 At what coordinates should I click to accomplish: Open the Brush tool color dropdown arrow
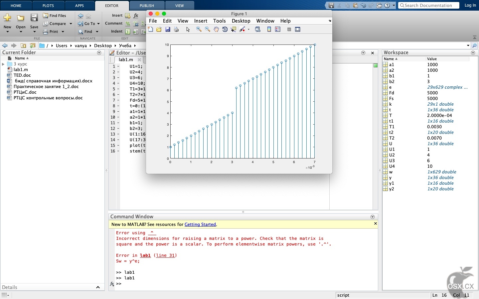click(x=248, y=29)
